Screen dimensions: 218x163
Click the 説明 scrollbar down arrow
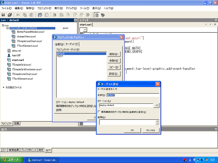[157, 124]
